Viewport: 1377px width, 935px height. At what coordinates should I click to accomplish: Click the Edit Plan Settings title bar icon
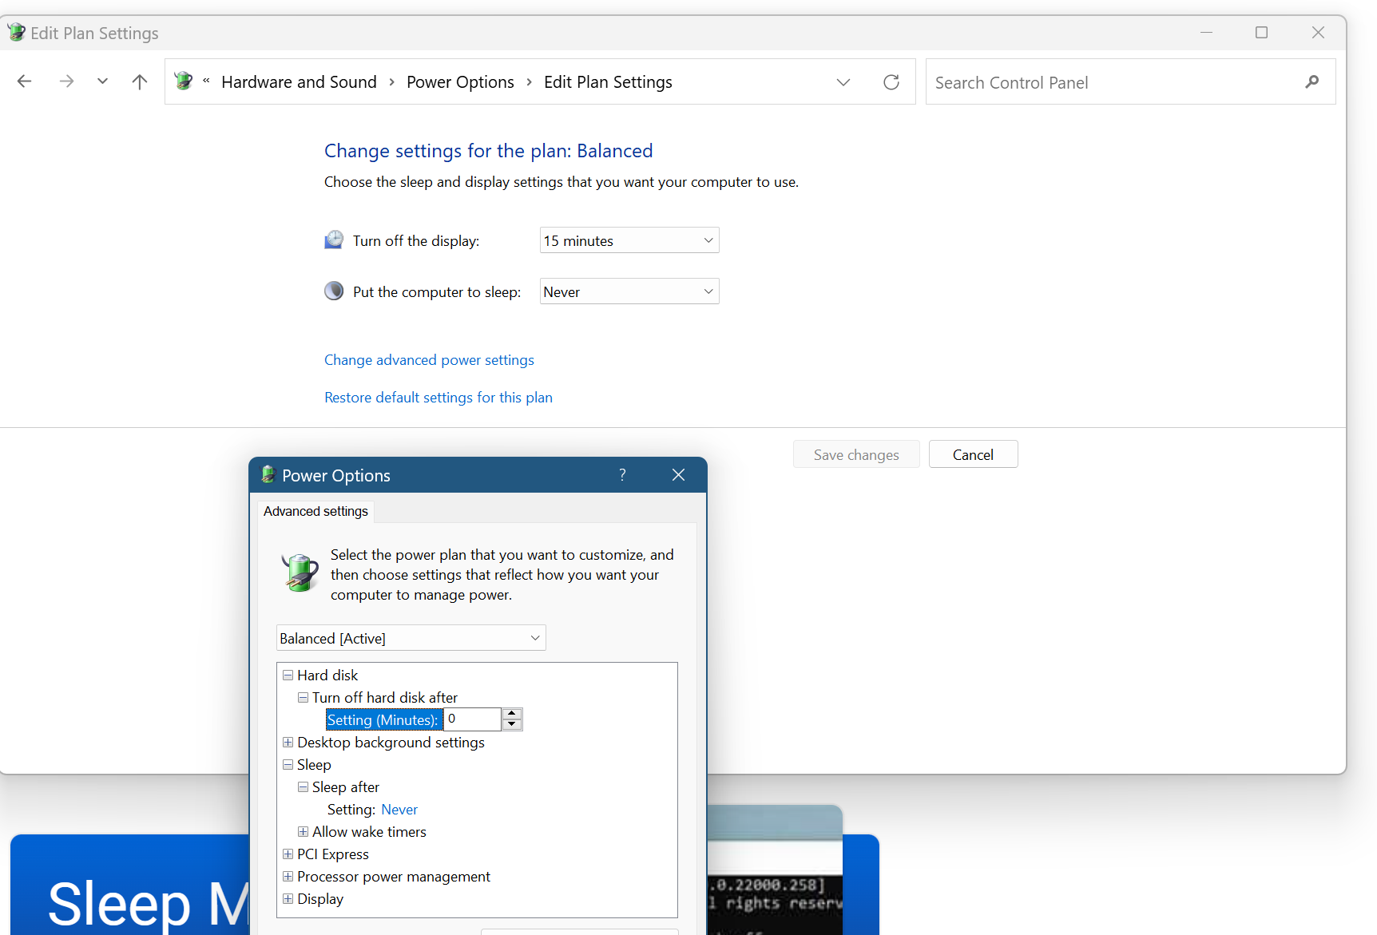(16, 32)
